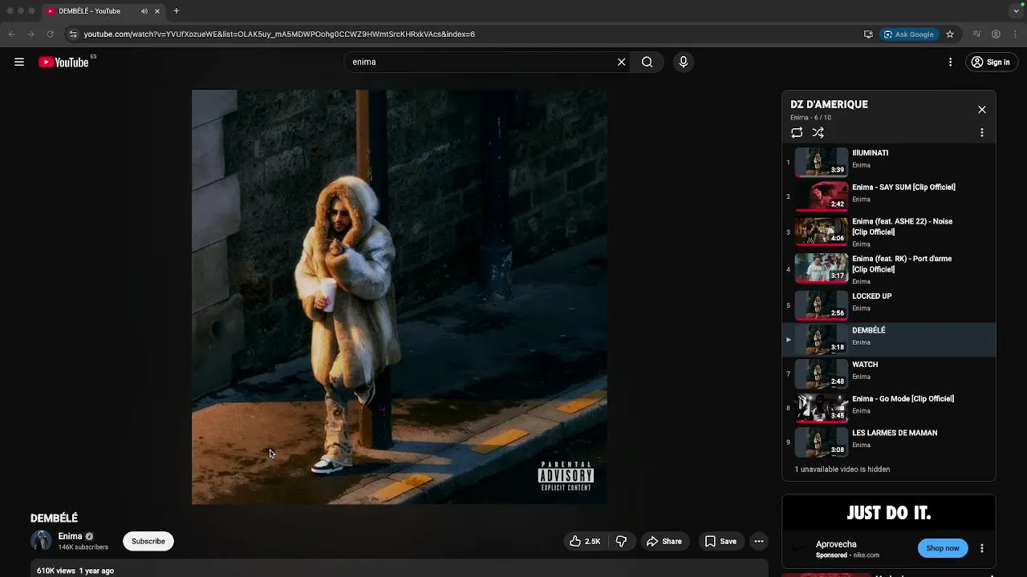
Task: Start voice search with microphone
Action: coord(684,62)
